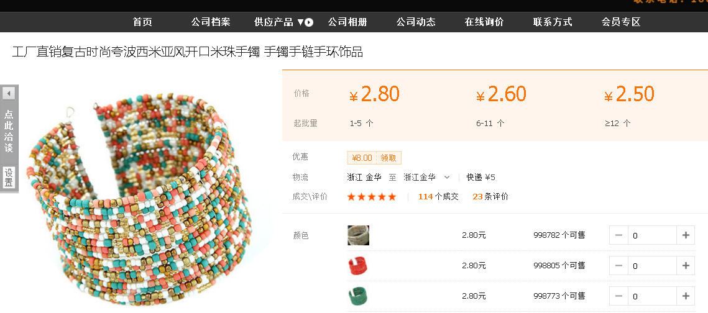708x313 pixels.
Task: Claim the ¥8.00 coupon via 领取
Action: pos(388,158)
